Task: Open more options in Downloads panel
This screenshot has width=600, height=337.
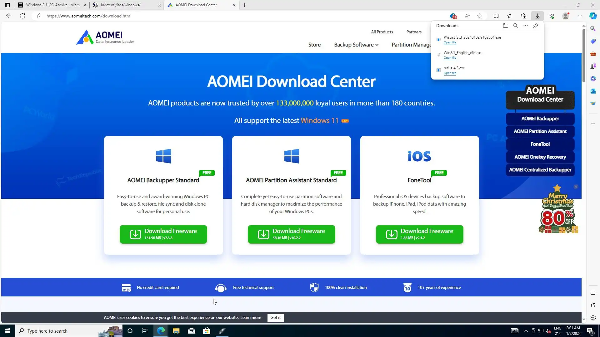Action: click(x=526, y=26)
